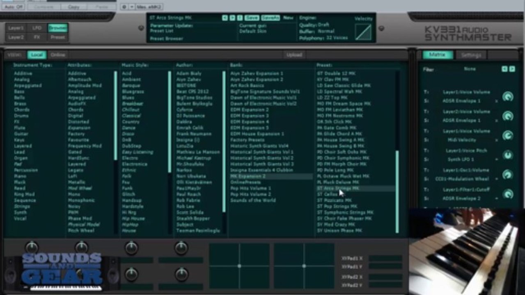Image resolution: width=525 pixels, height=295 pixels.
Task: Click XYPad1 X assignment field
Action: 385,258
